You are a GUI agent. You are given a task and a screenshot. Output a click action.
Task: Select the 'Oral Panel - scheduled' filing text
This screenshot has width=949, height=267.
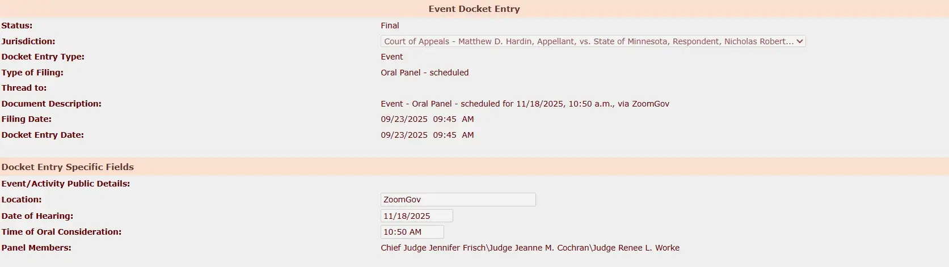coord(424,73)
